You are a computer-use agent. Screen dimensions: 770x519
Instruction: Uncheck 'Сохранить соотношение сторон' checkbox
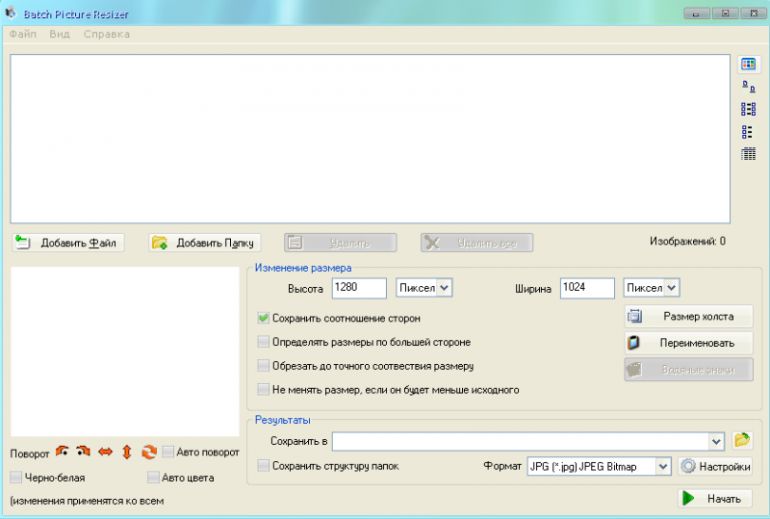[x=264, y=318]
